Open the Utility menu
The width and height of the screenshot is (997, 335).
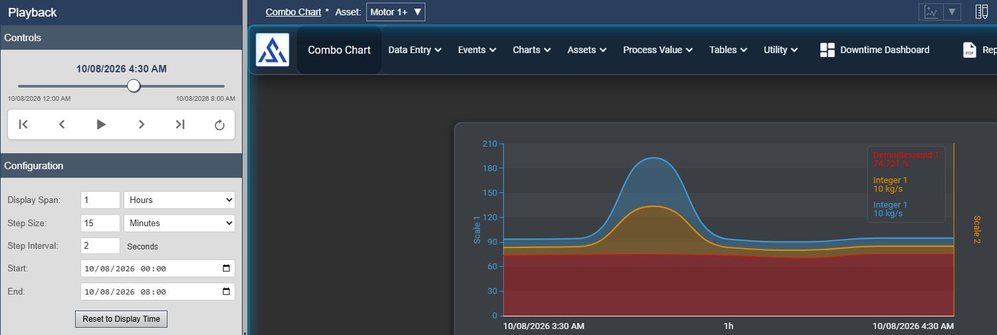click(781, 50)
